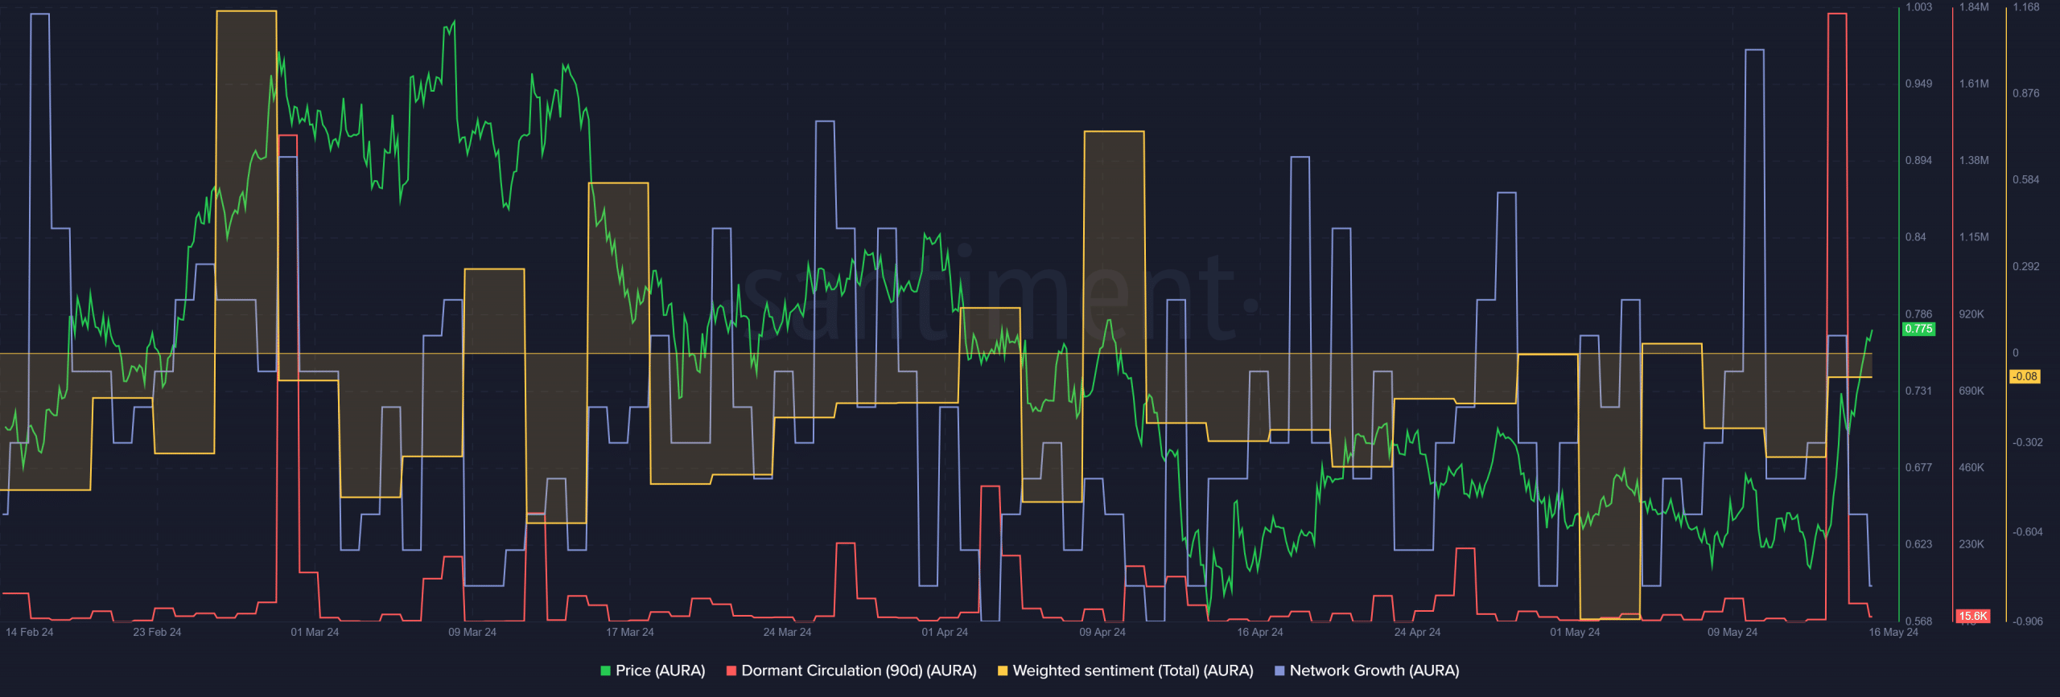2060x697 pixels.
Task: Click the 690K dormant circulation axis value
Action: pos(1971,391)
